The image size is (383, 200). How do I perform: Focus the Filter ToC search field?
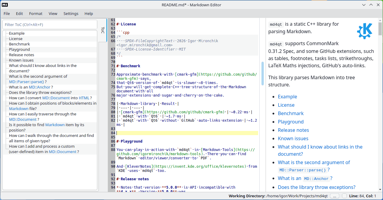pyautogui.click(x=50, y=25)
